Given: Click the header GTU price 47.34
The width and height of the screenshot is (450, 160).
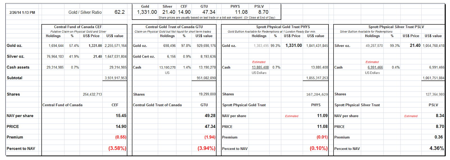Looking at the screenshot, I should point(209,12).
